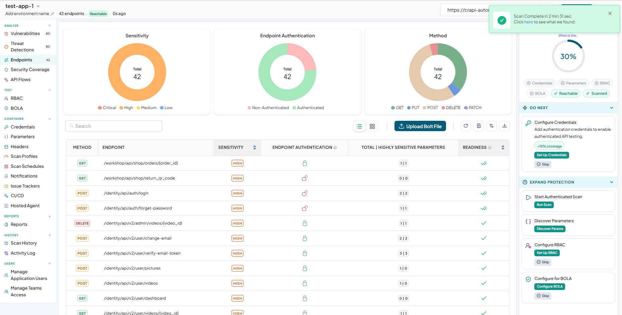The height and width of the screenshot is (315, 622).
Task: Switch to list view icon
Action: point(359,126)
